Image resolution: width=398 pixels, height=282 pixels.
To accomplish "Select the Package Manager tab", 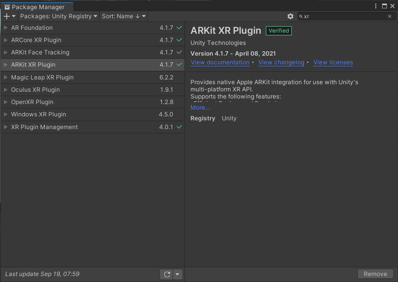I will click(x=37, y=7).
